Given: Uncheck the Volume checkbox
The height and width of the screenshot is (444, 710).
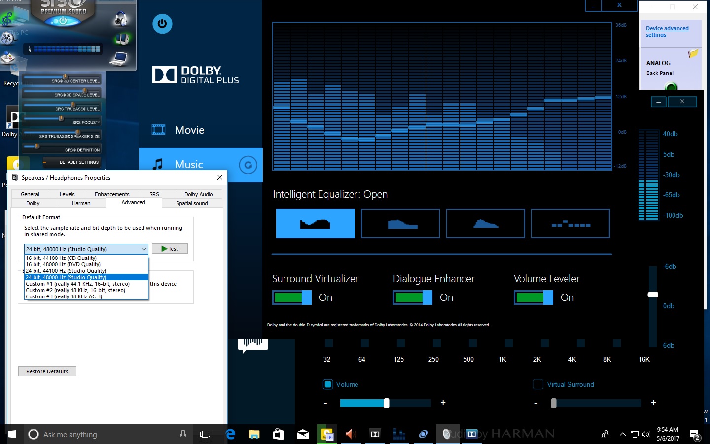Looking at the screenshot, I should [328, 384].
